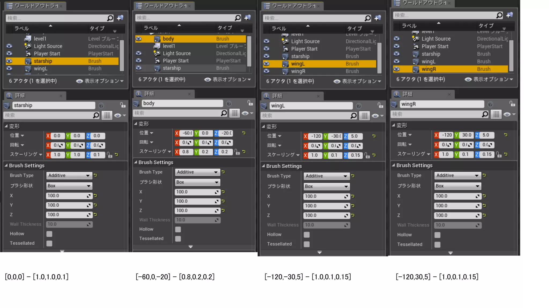This screenshot has height=308, width=549.
Task: Open the Brush Type Additive dropdown for starship
Action: pyautogui.click(x=69, y=175)
